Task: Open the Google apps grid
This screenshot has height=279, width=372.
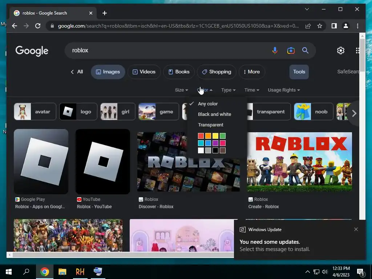Action: (x=357, y=50)
